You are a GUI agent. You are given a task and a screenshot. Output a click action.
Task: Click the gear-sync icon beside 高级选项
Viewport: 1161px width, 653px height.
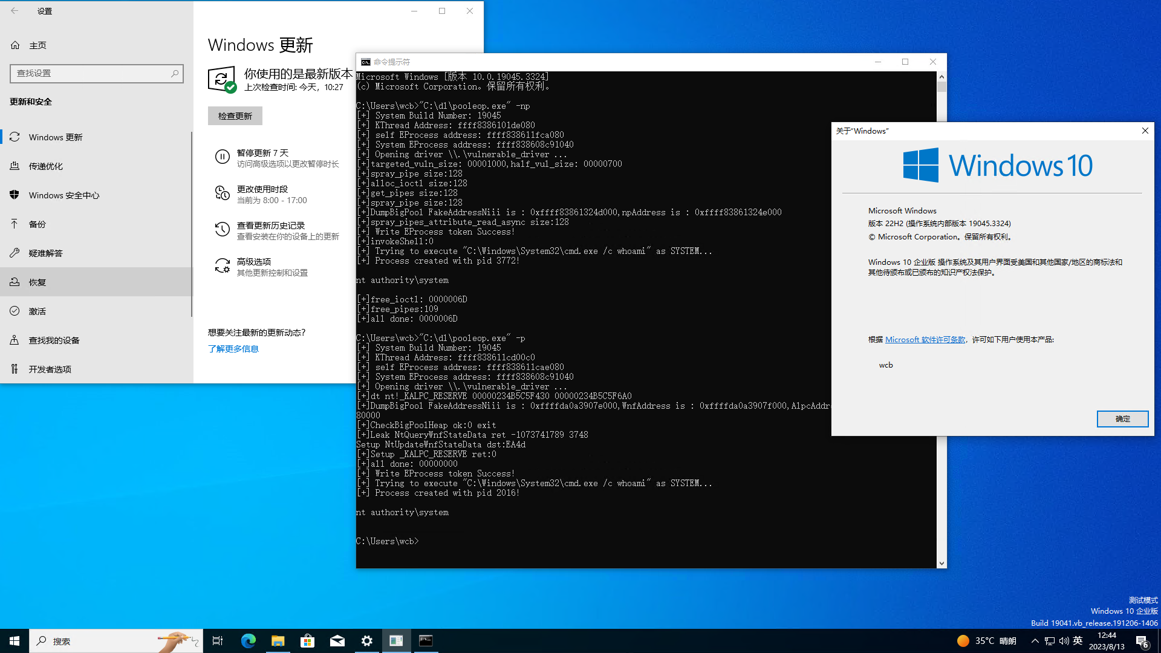(223, 266)
